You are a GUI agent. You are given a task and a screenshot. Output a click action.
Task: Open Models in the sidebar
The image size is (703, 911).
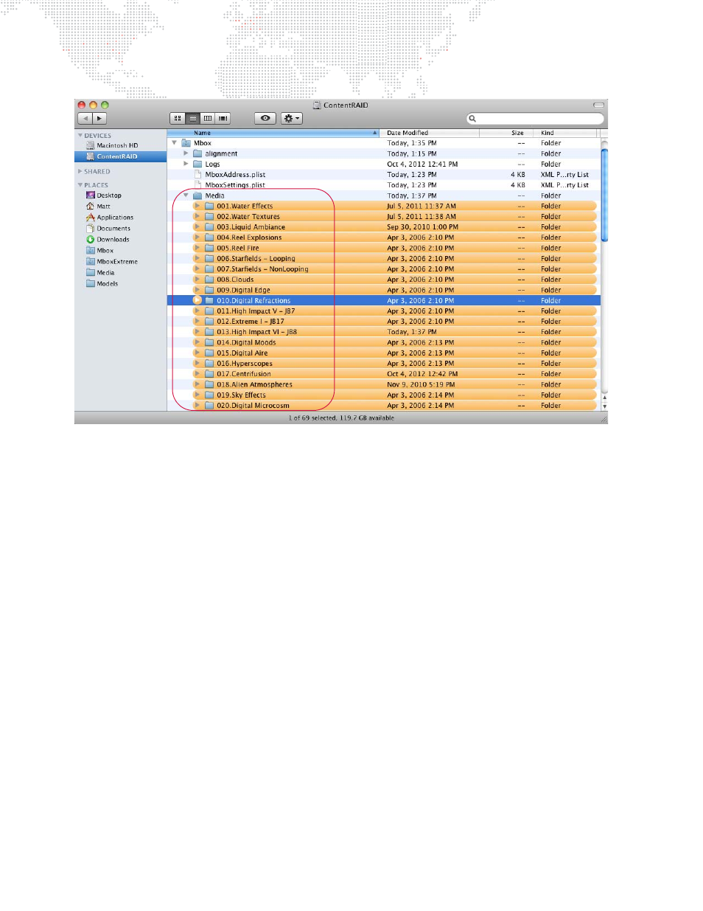point(102,284)
